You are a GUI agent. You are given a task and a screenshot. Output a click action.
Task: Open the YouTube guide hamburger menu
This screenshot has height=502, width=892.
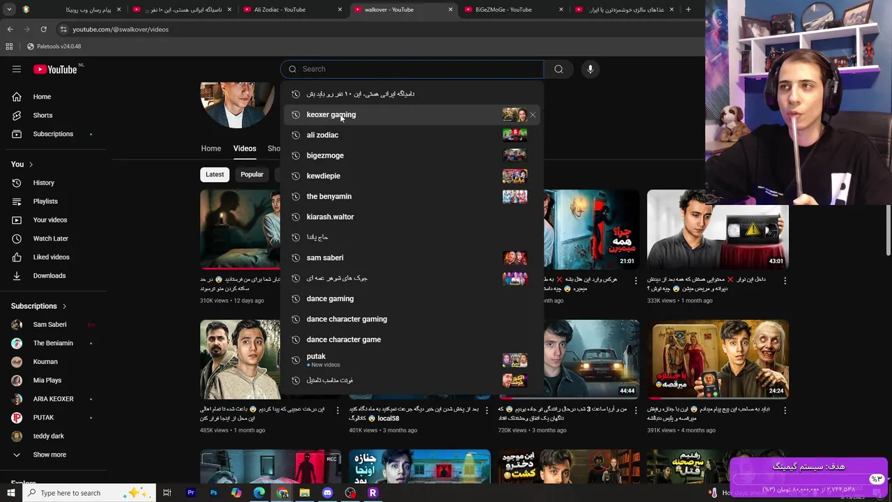(x=17, y=69)
